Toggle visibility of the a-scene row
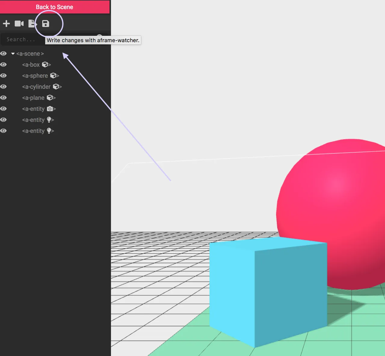This screenshot has width=385, height=356. pyautogui.click(x=4, y=54)
